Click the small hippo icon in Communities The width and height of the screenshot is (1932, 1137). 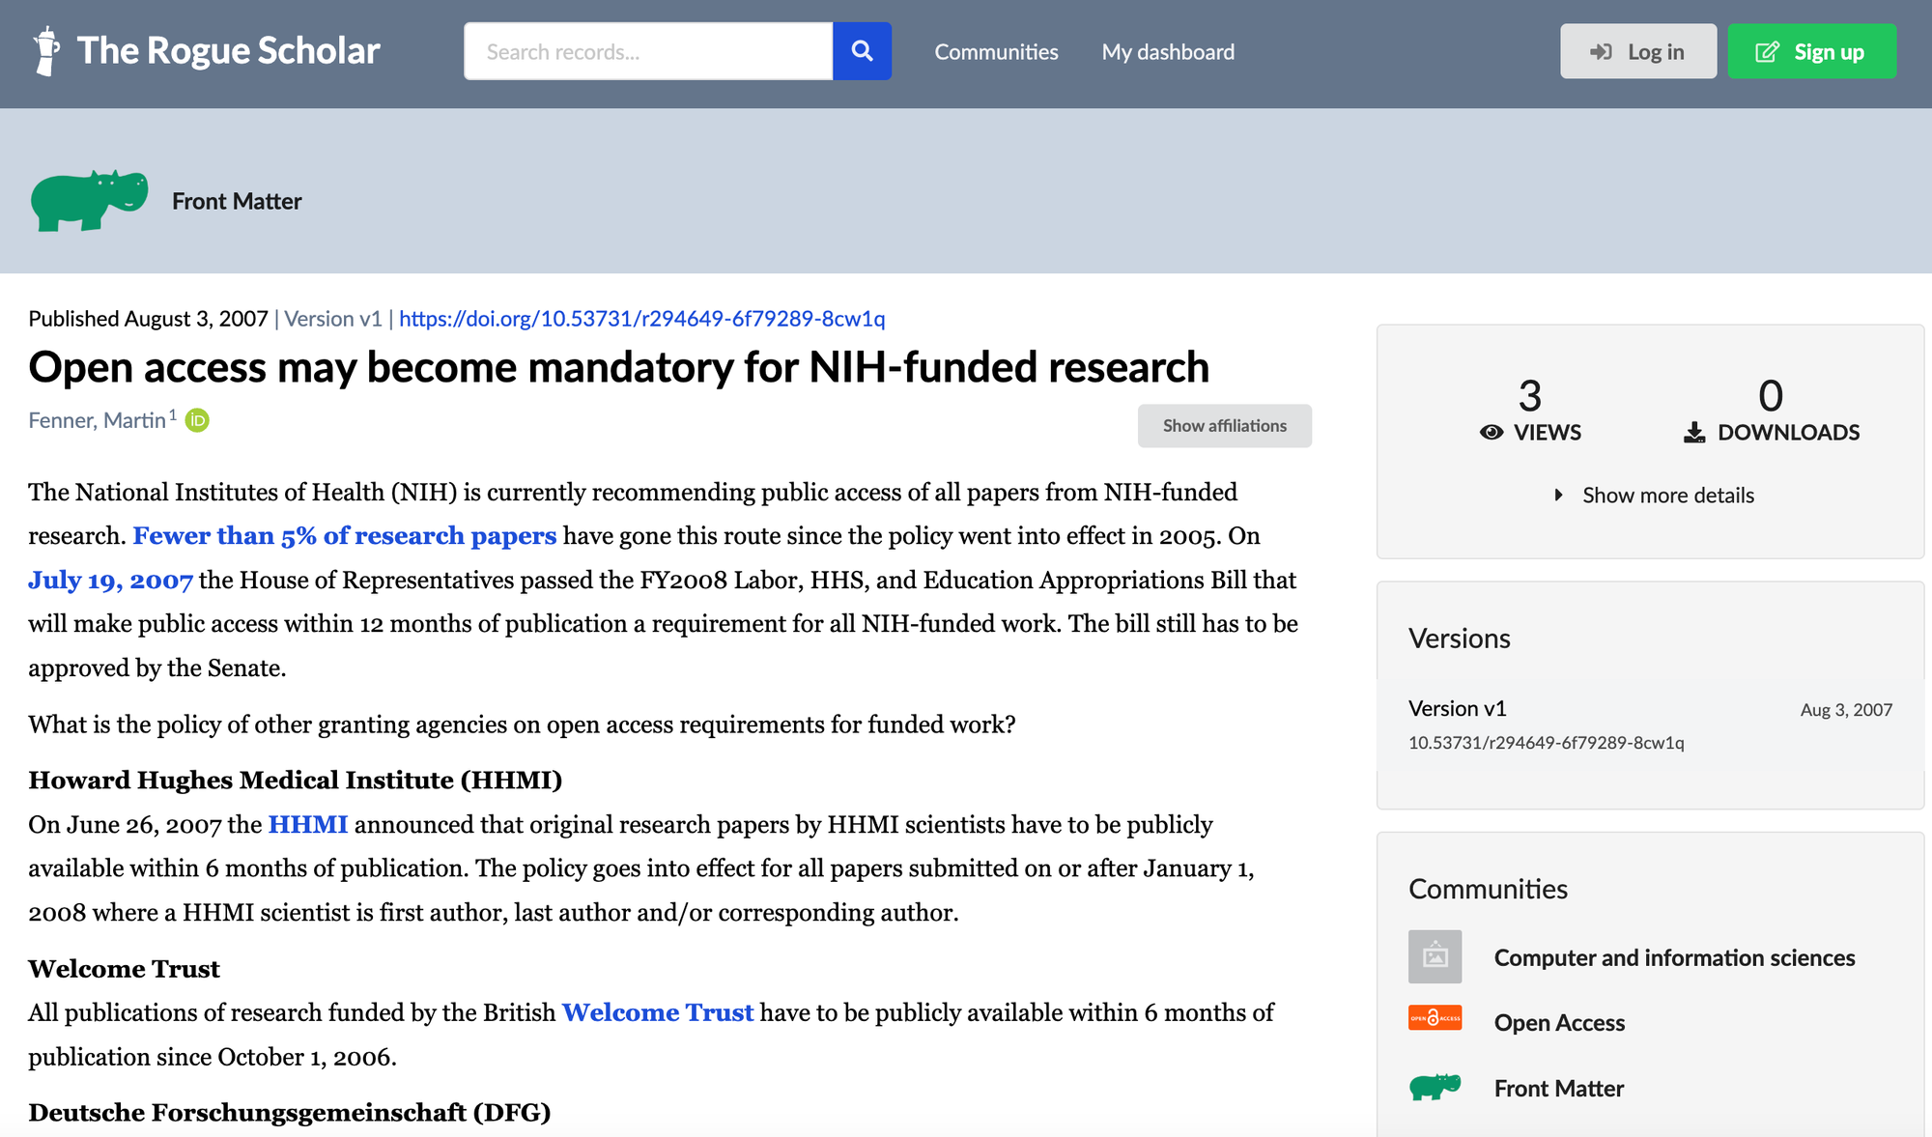1435,1087
